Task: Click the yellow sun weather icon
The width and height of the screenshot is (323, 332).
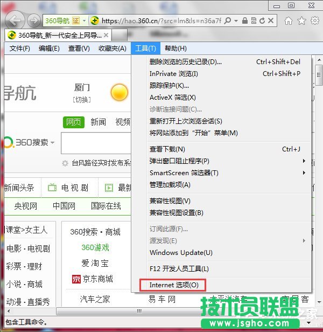Action: tap(120, 93)
